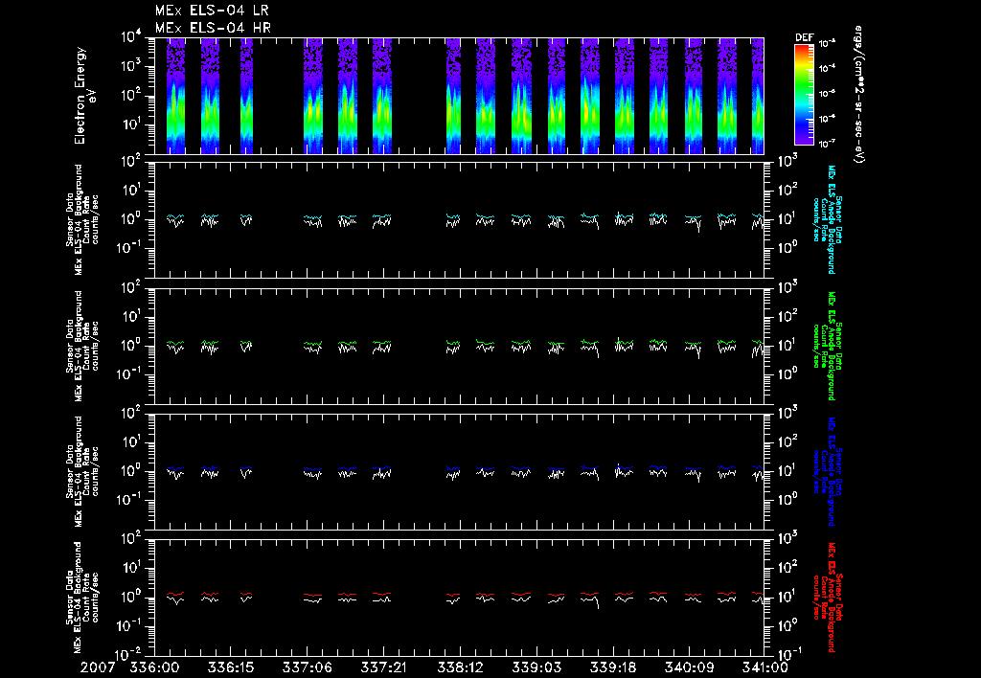
Task: Click the DEF color bar gradient
Action: click(804, 95)
